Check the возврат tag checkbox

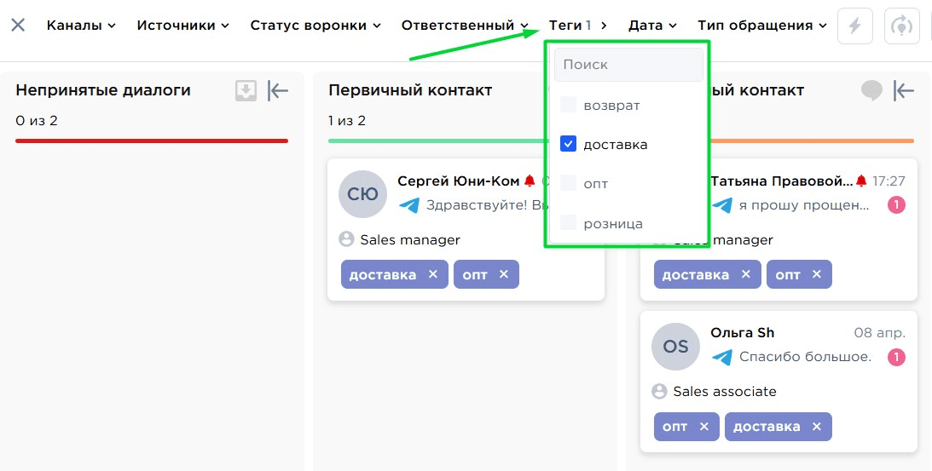click(x=568, y=105)
